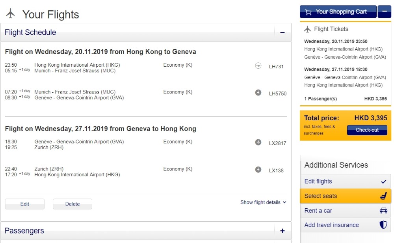Click the shield icon for travel insurance
The height and width of the screenshot is (243, 394).
[383, 225]
